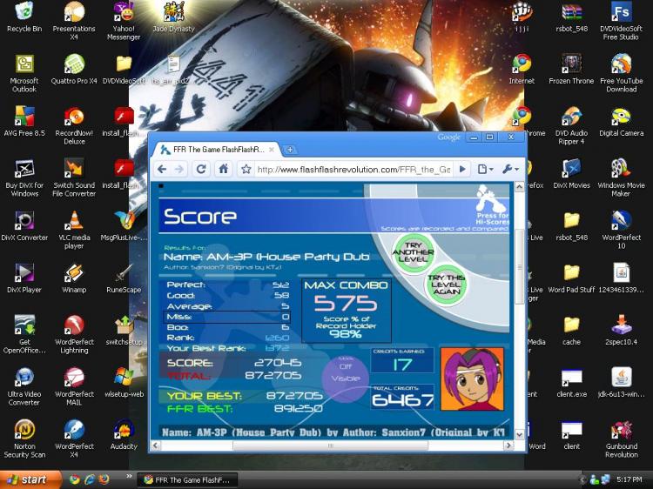Select the Gunbound Revolution desktop icon

622,439
